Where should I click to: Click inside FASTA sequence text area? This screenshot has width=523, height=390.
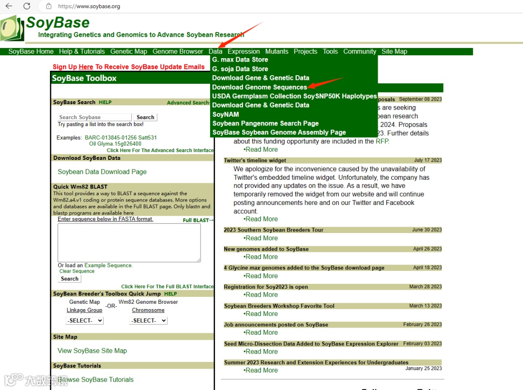point(129,243)
